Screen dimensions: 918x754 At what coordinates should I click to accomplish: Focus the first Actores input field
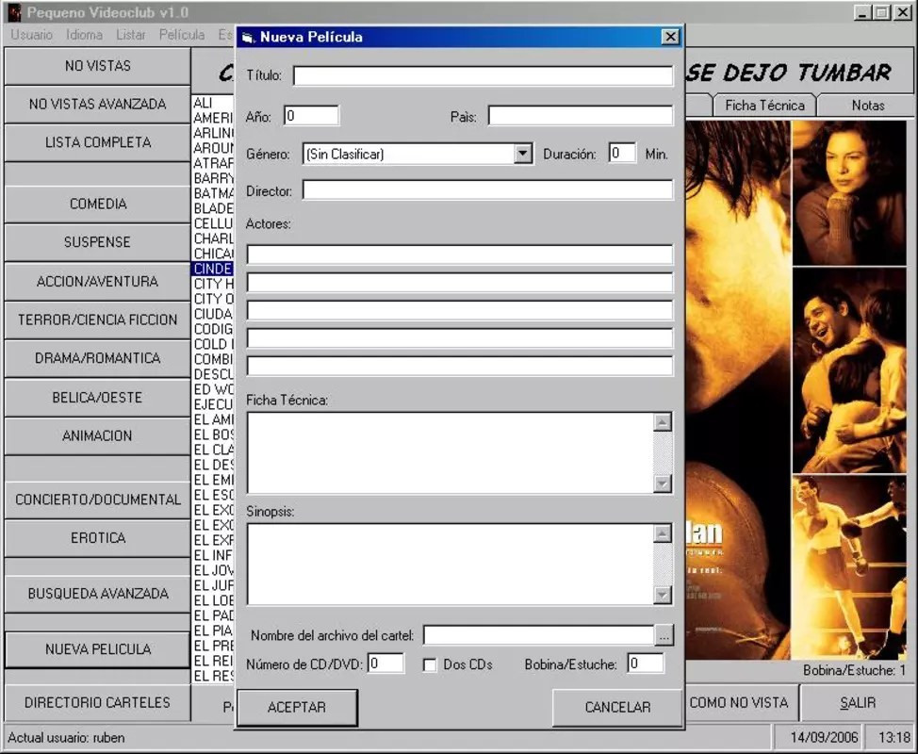pos(460,254)
